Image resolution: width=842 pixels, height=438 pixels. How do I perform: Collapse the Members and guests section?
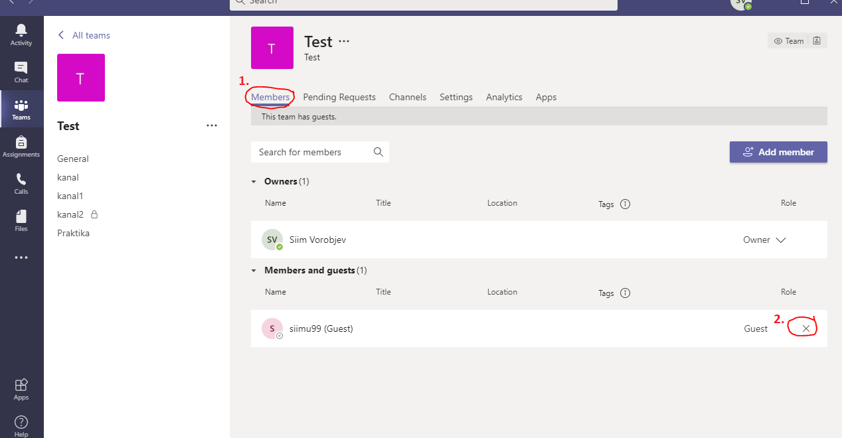click(x=254, y=270)
